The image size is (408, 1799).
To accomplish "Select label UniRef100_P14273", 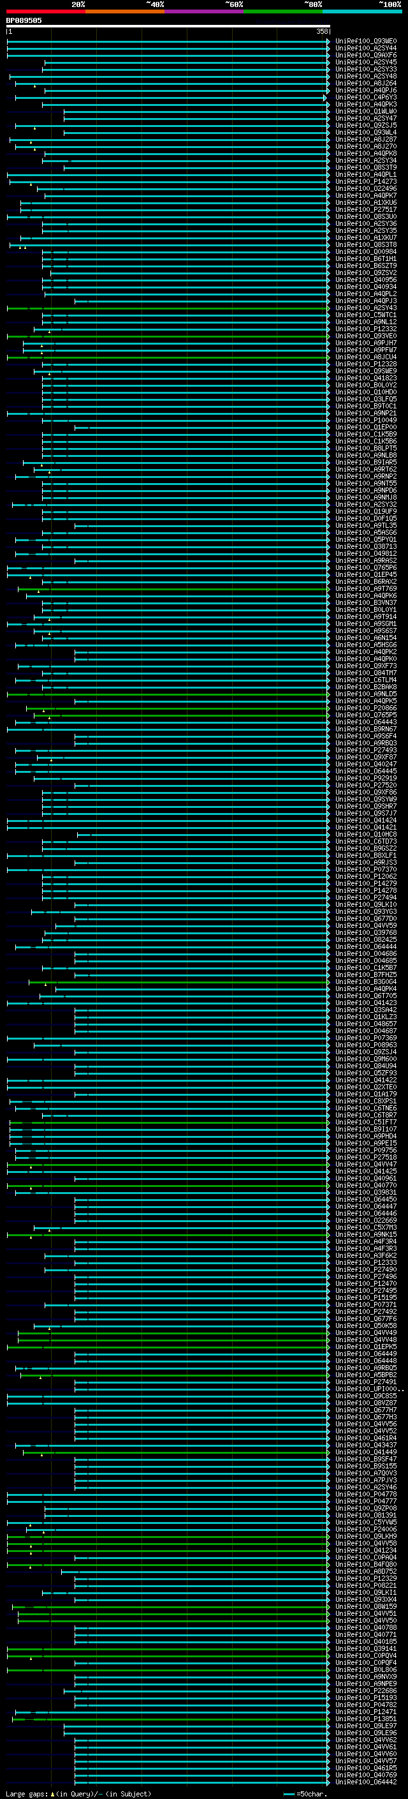I will (366, 182).
